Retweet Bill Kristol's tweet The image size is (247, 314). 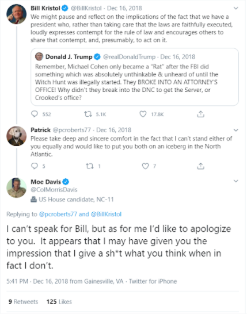(88, 114)
